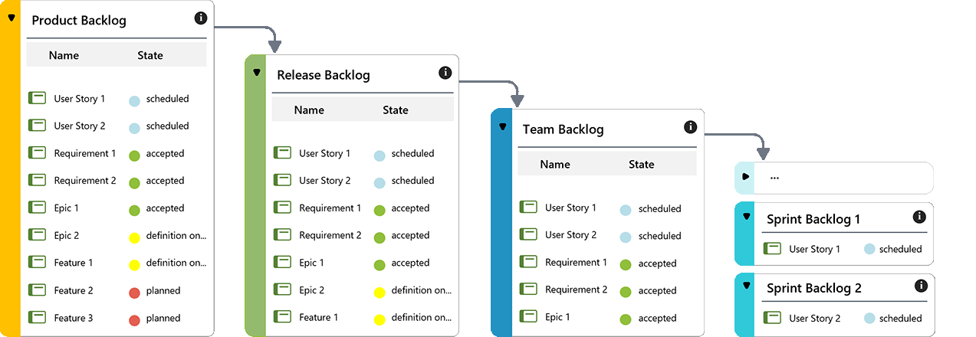Show info for Team Backlog
The width and height of the screenshot is (976, 337).
pos(690,127)
